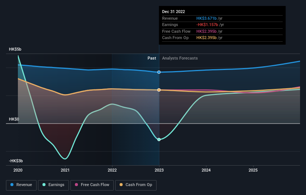Click the HK$0 y-axis label
Viewport: 306px width, 195px height.
tap(14, 119)
